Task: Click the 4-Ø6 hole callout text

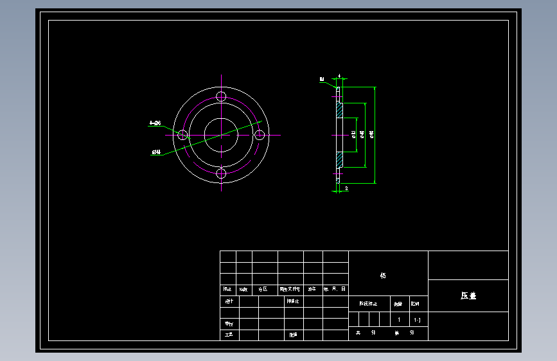Action: pyautogui.click(x=155, y=123)
